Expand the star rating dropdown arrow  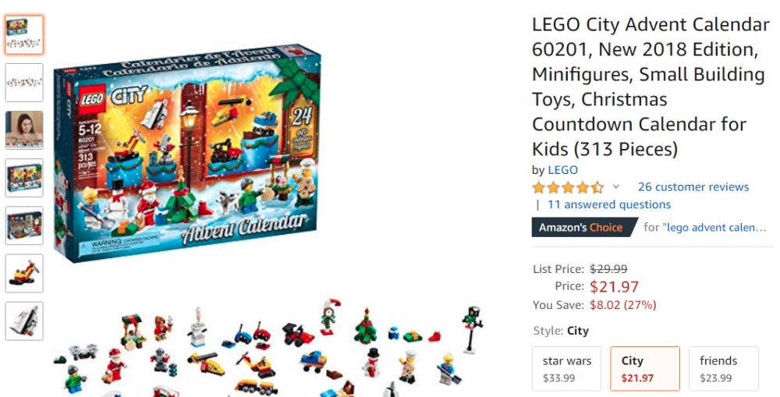616,187
